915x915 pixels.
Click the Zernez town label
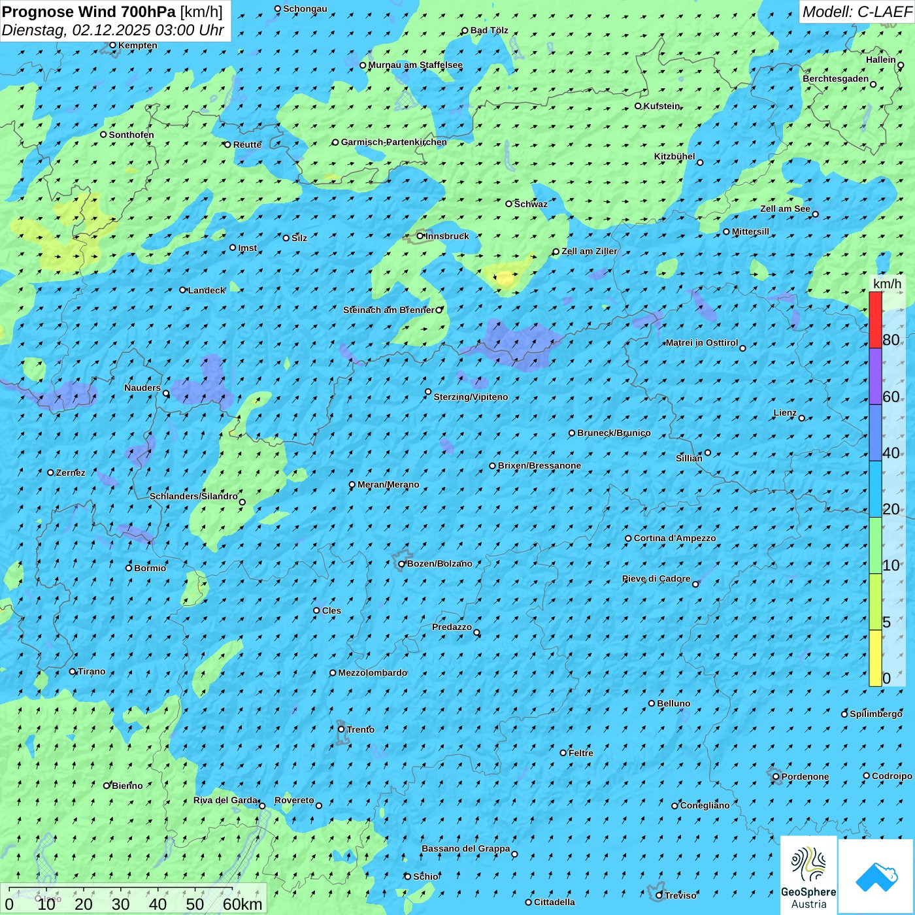point(71,473)
